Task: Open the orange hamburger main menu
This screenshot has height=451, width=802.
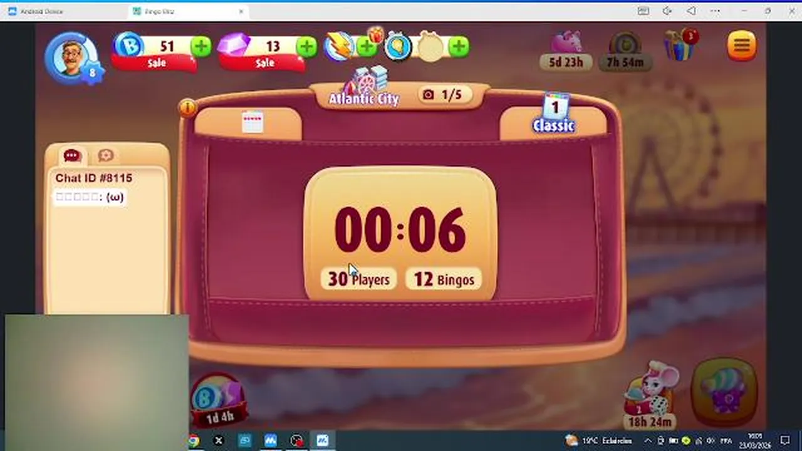Action: [742, 45]
